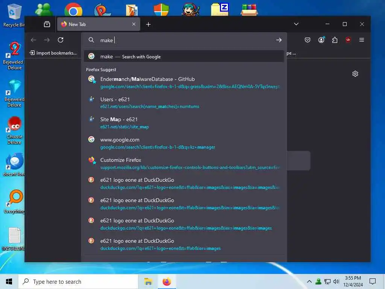Open notification center icon
The width and height of the screenshot is (385, 289).
tap(373, 281)
